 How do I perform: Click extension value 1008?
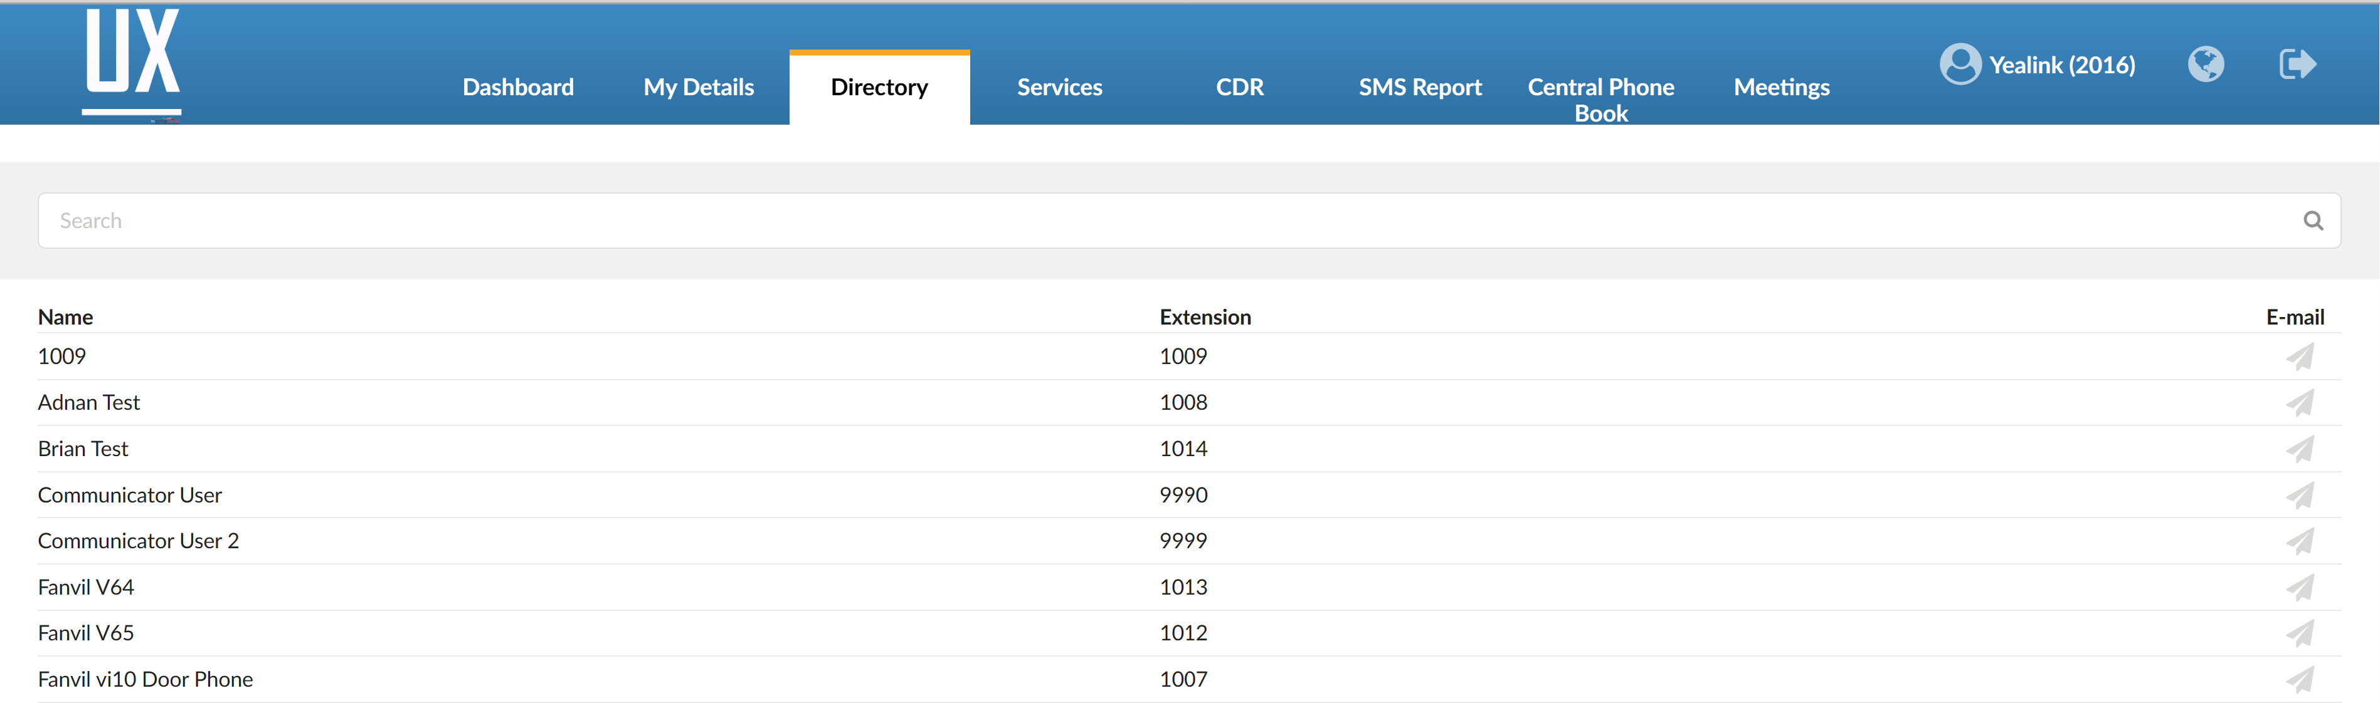pos(1183,402)
